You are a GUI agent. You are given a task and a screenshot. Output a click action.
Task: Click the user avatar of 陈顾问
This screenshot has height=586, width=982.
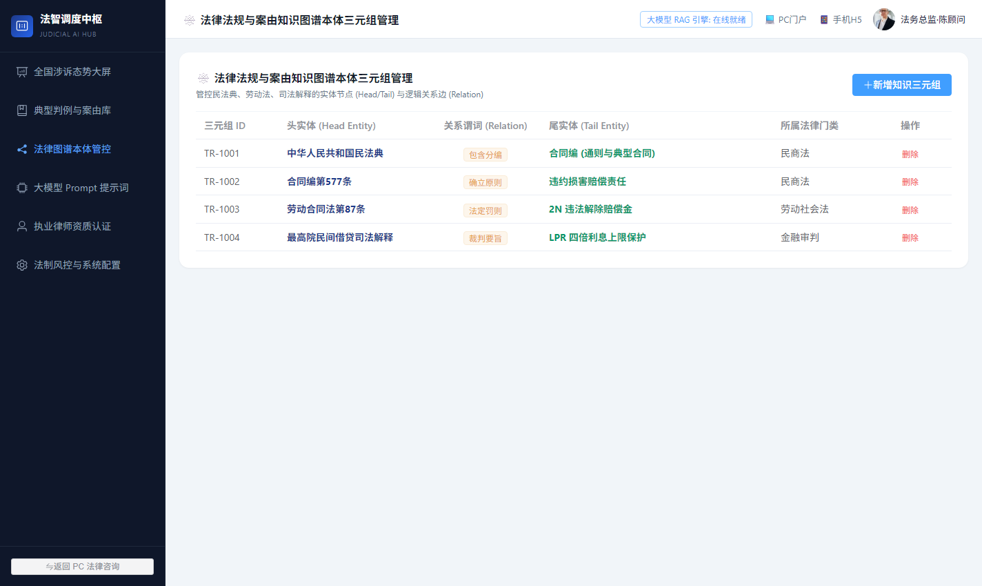click(884, 19)
